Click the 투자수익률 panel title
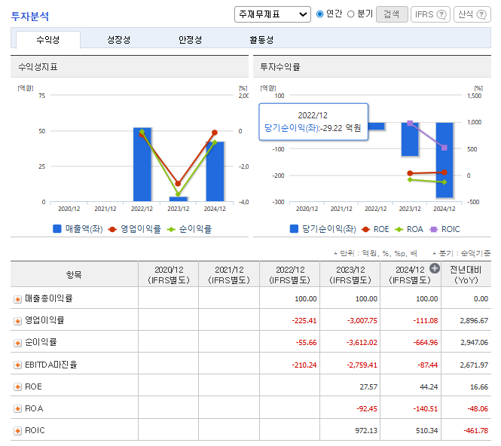 click(x=280, y=67)
